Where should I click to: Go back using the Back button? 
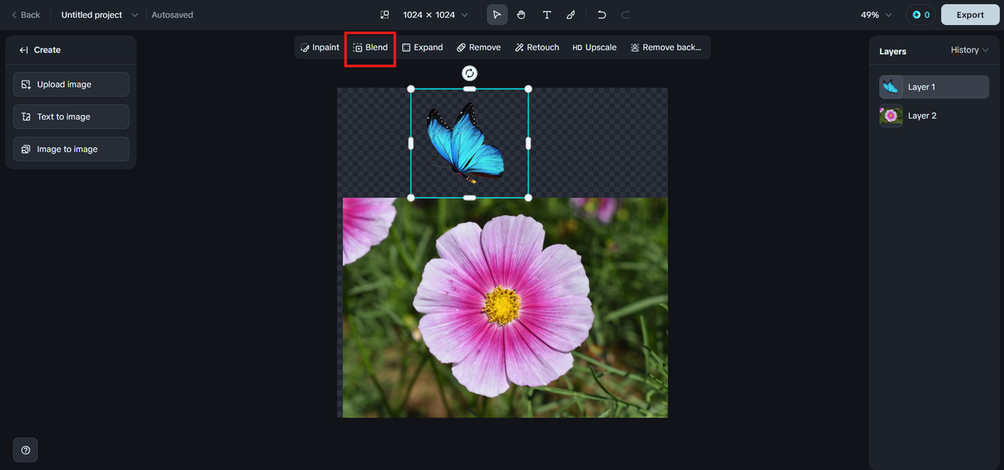tap(25, 15)
